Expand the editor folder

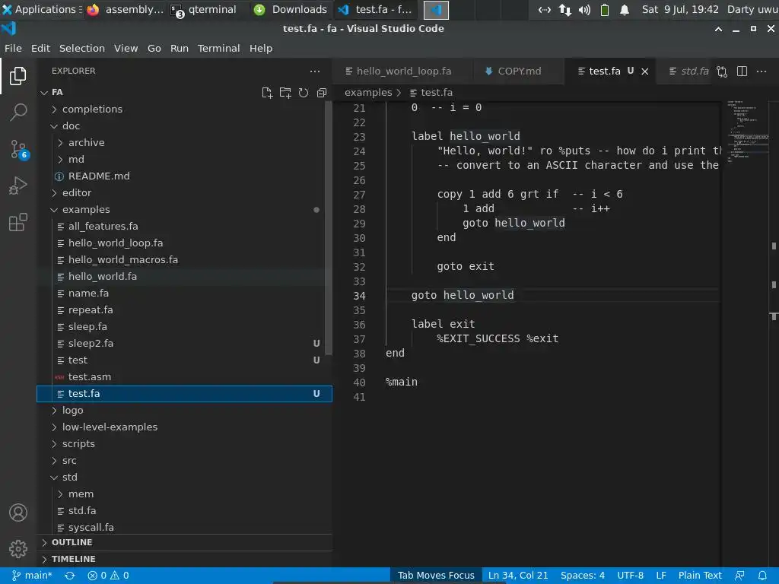point(184,192)
